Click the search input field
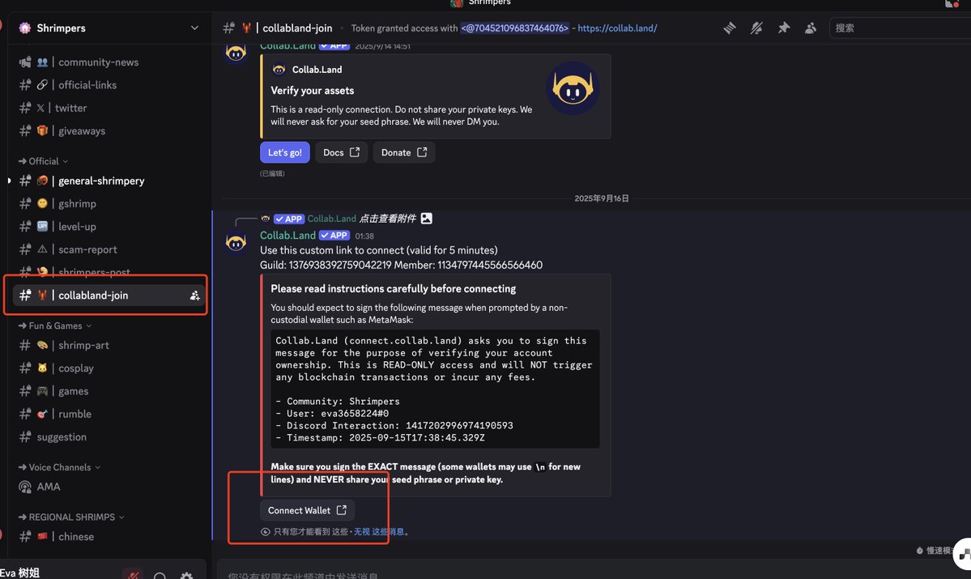971x579 pixels. click(898, 28)
